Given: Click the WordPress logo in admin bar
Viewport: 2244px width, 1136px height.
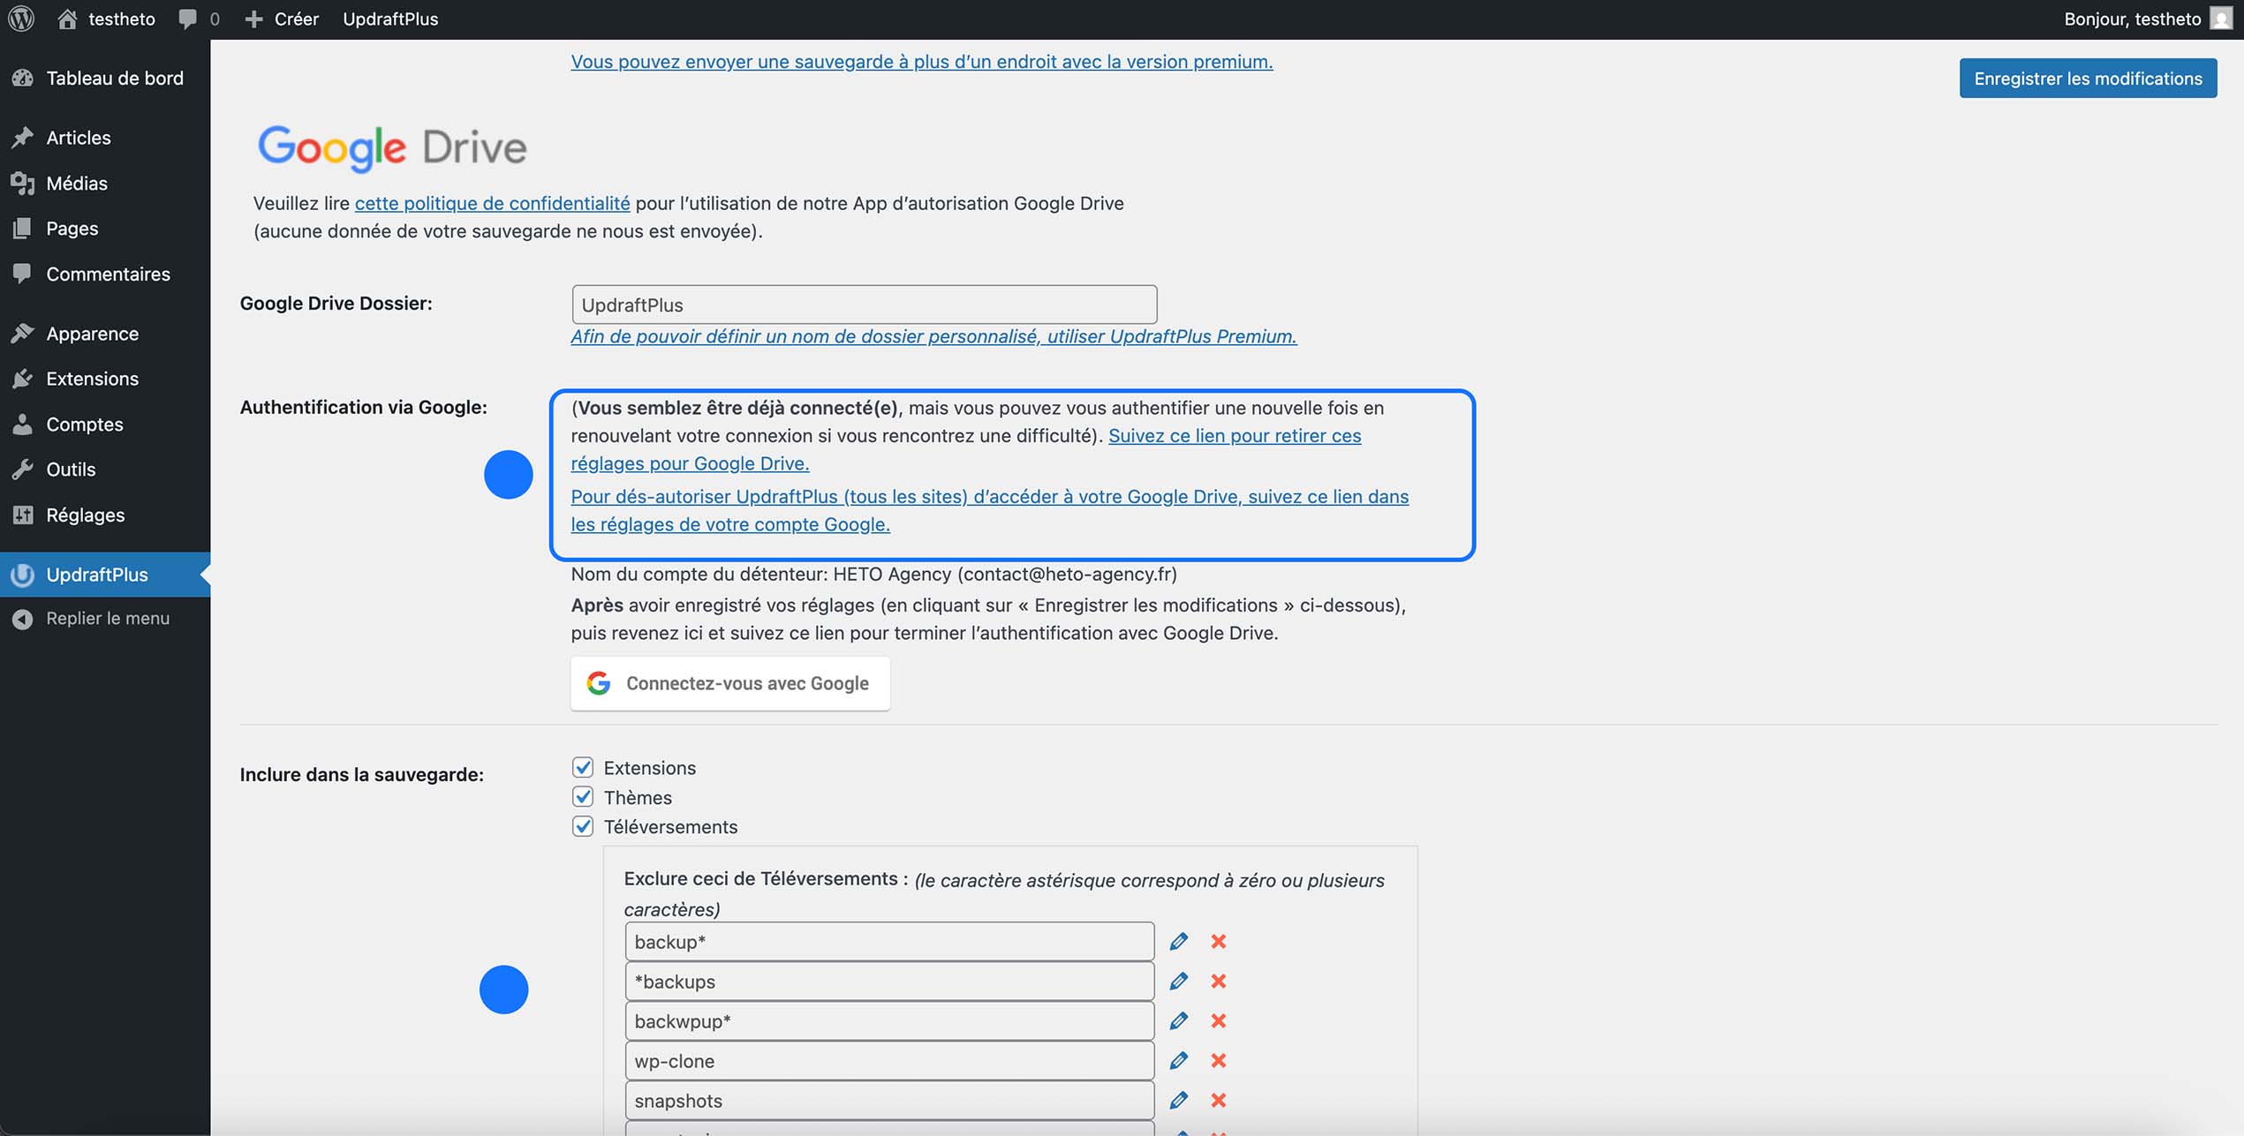Looking at the screenshot, I should [20, 18].
